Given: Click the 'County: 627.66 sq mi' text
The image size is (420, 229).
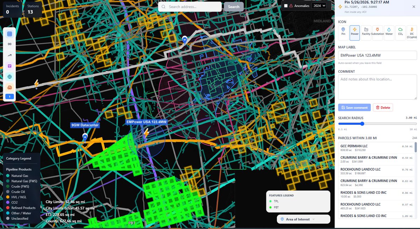Looking at the screenshot, I should click(x=63, y=221).
